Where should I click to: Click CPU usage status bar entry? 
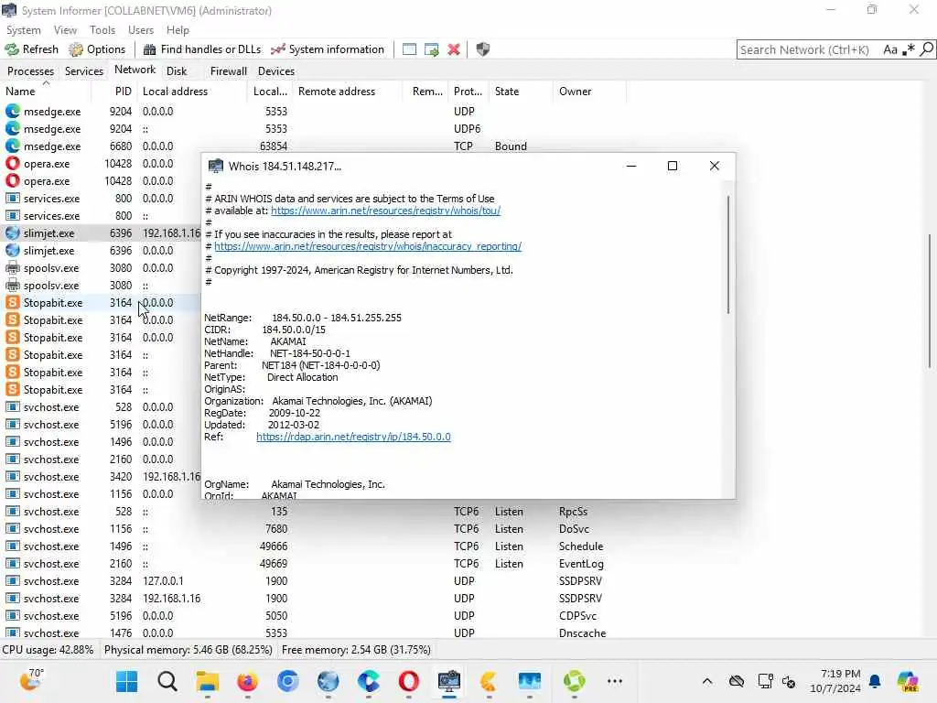pos(48,650)
